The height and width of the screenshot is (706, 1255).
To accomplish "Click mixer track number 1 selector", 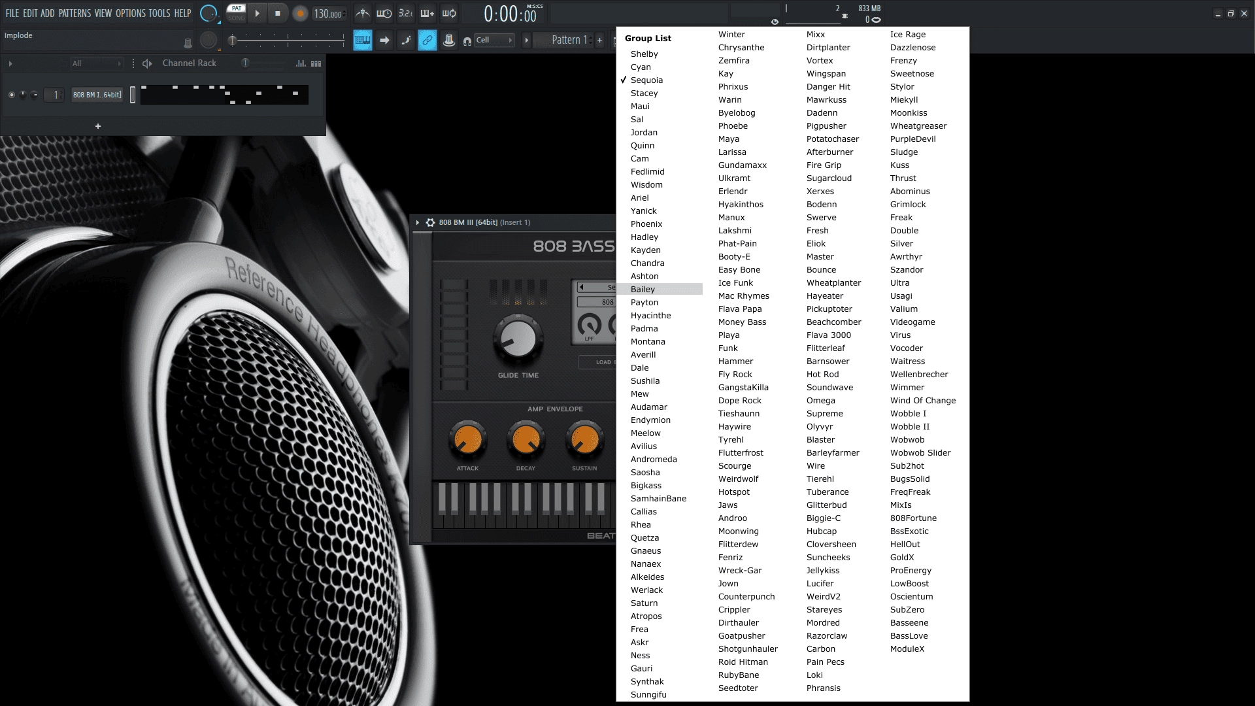I will point(55,95).
